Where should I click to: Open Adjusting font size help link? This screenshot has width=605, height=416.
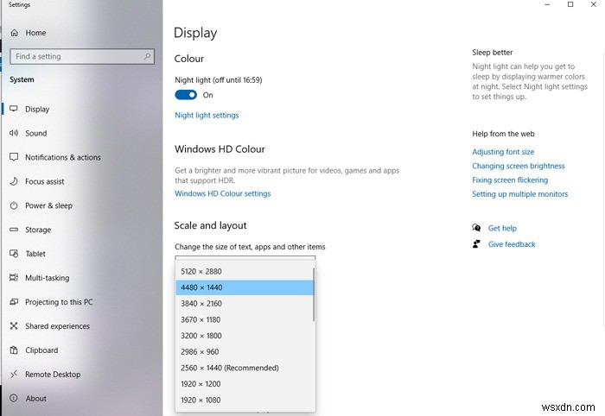[503, 152]
